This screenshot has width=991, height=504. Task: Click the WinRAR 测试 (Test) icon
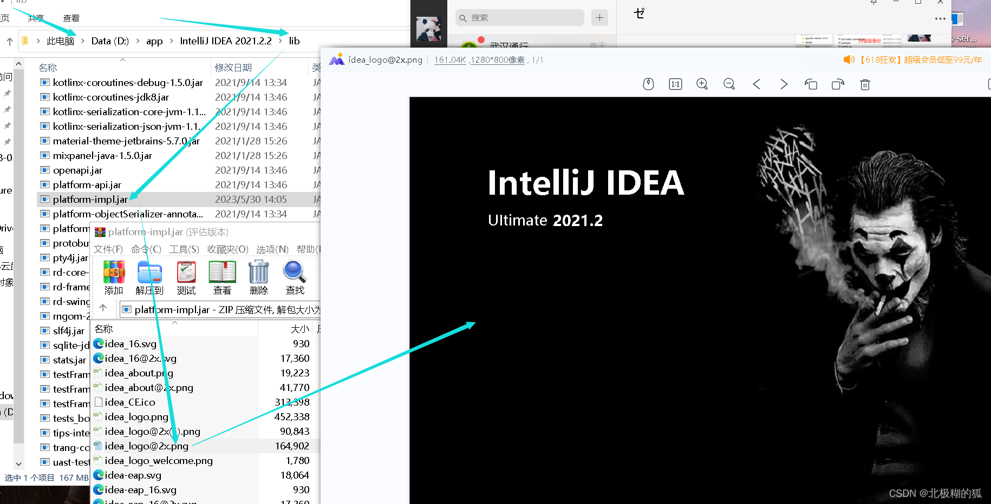coord(186,278)
